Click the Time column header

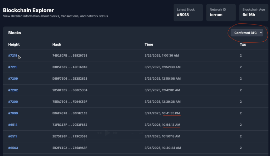(149, 45)
